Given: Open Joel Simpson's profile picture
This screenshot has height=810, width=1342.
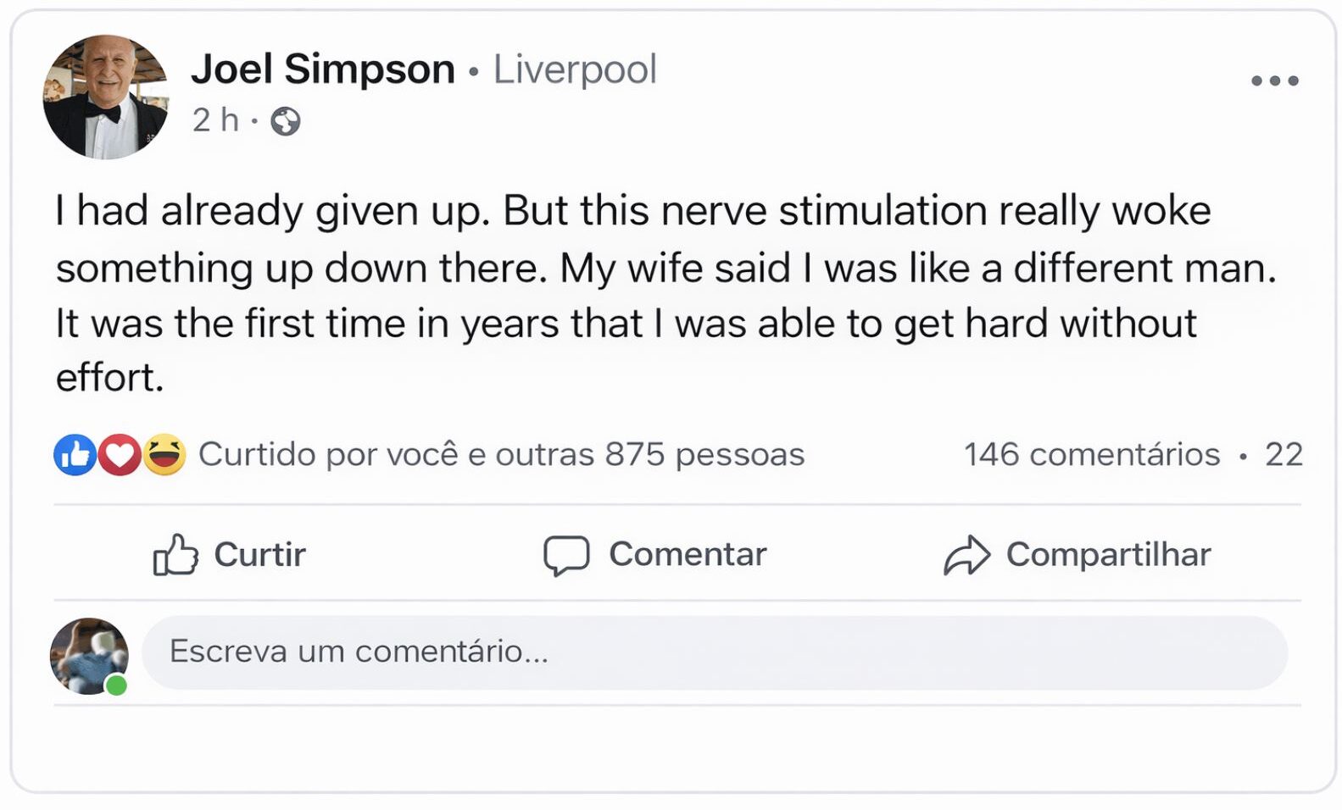Looking at the screenshot, I should tap(105, 97).
